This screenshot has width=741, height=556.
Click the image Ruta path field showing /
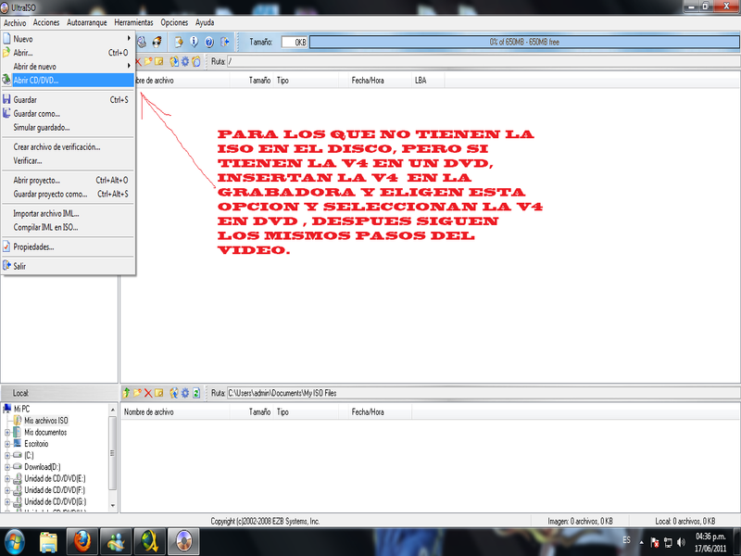point(483,61)
